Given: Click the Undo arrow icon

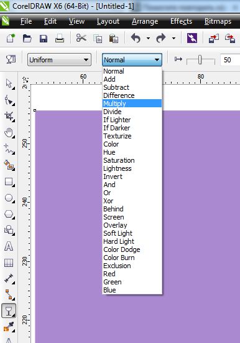Looking at the screenshot, I should click(x=136, y=38).
